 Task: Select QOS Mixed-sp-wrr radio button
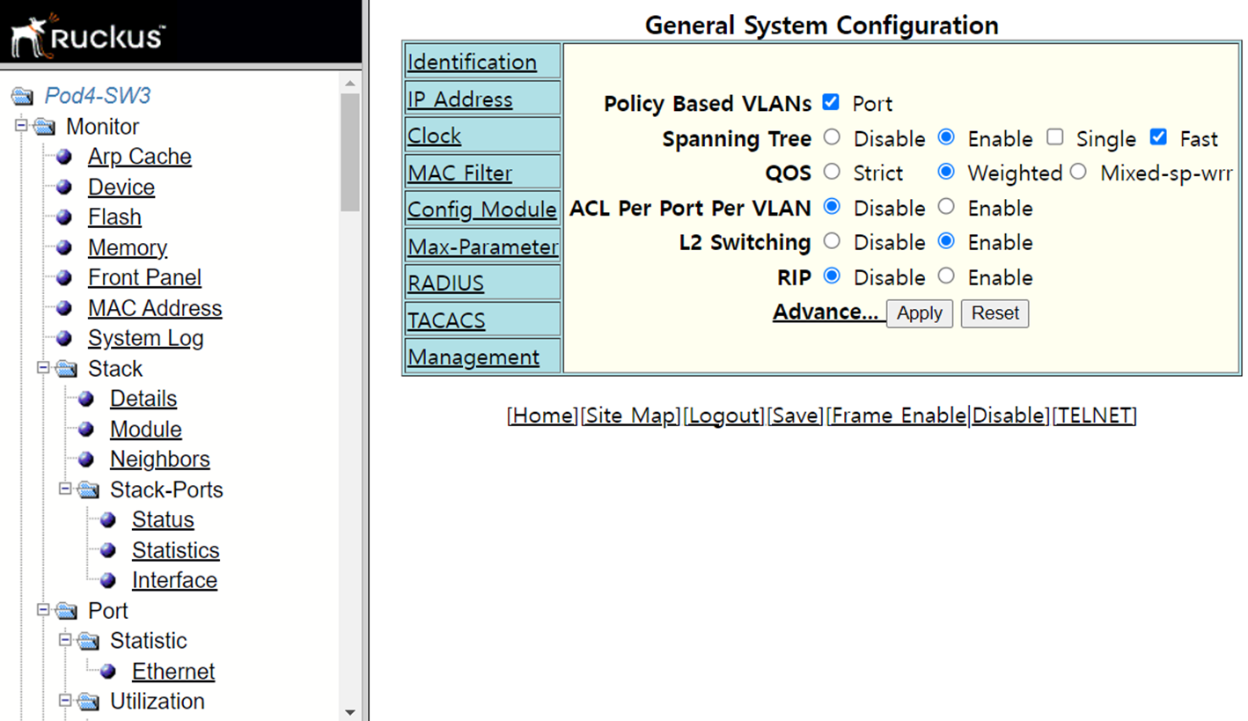point(1079,172)
